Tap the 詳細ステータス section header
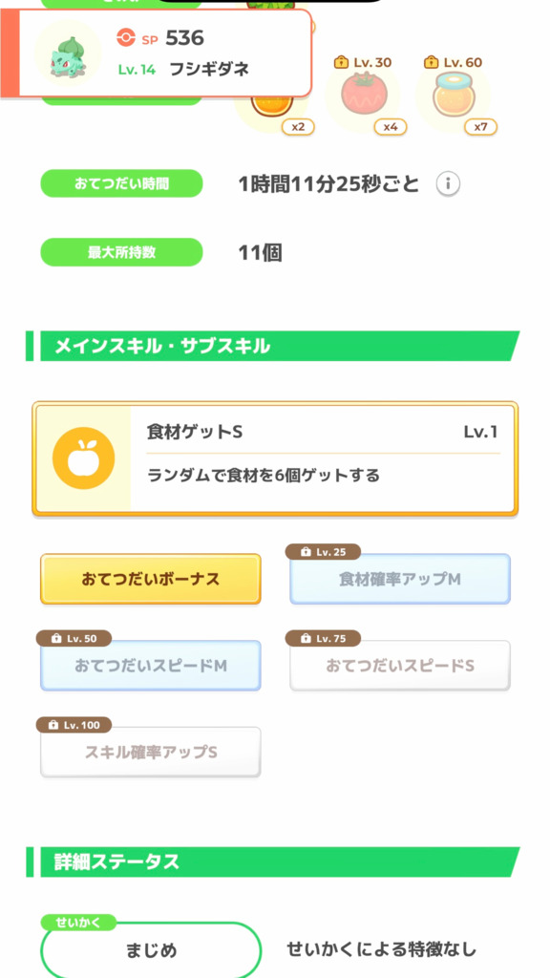Screen dimensions: 550x978 (x=272, y=862)
